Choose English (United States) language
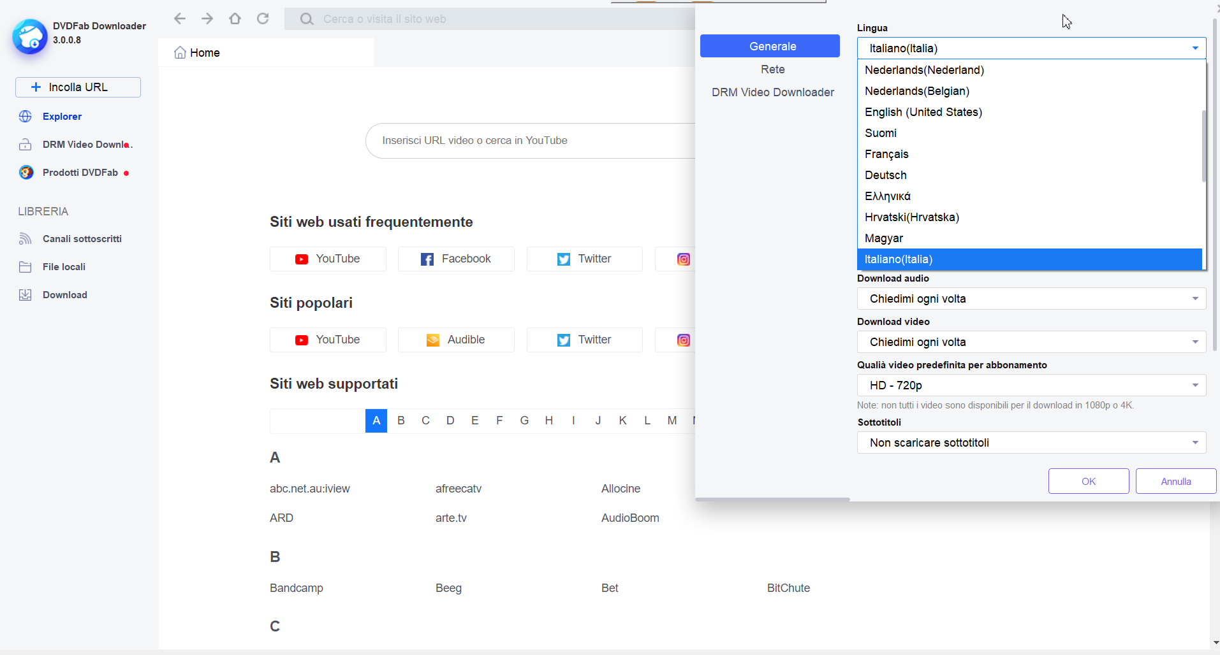The image size is (1220, 655). click(x=1029, y=112)
